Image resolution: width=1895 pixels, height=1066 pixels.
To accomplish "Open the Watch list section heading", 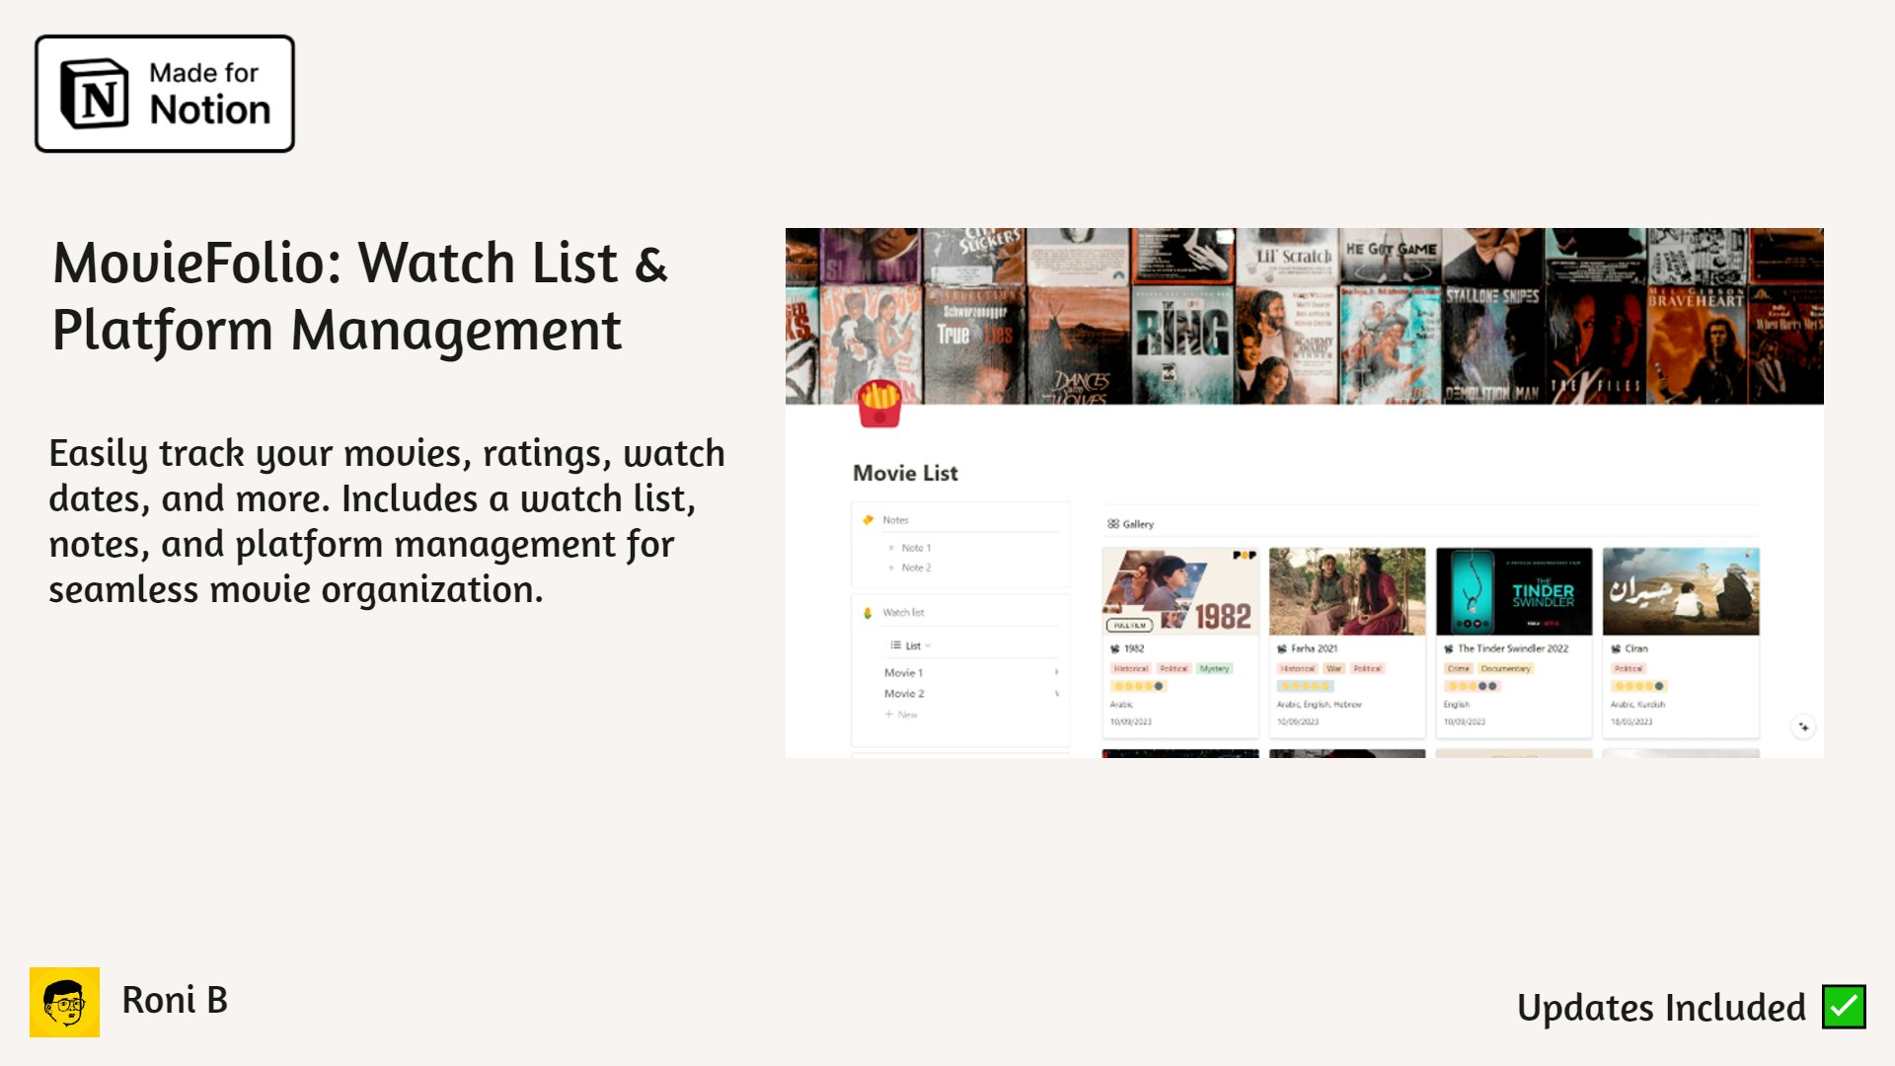I will [903, 613].
